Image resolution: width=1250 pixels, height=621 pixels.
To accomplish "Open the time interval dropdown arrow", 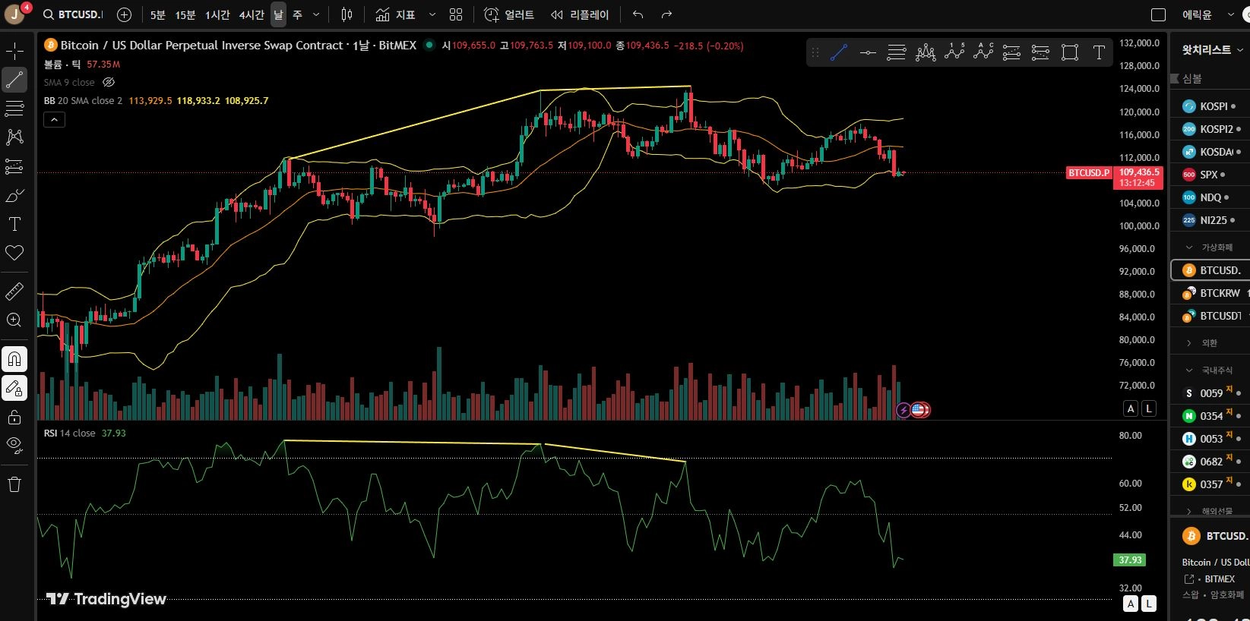I will click(316, 14).
